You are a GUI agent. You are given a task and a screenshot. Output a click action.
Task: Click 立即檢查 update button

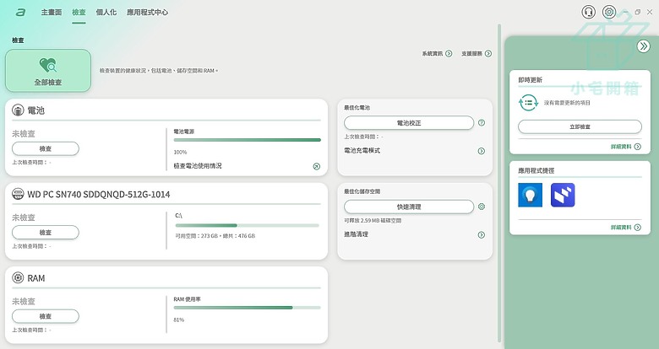click(x=580, y=126)
